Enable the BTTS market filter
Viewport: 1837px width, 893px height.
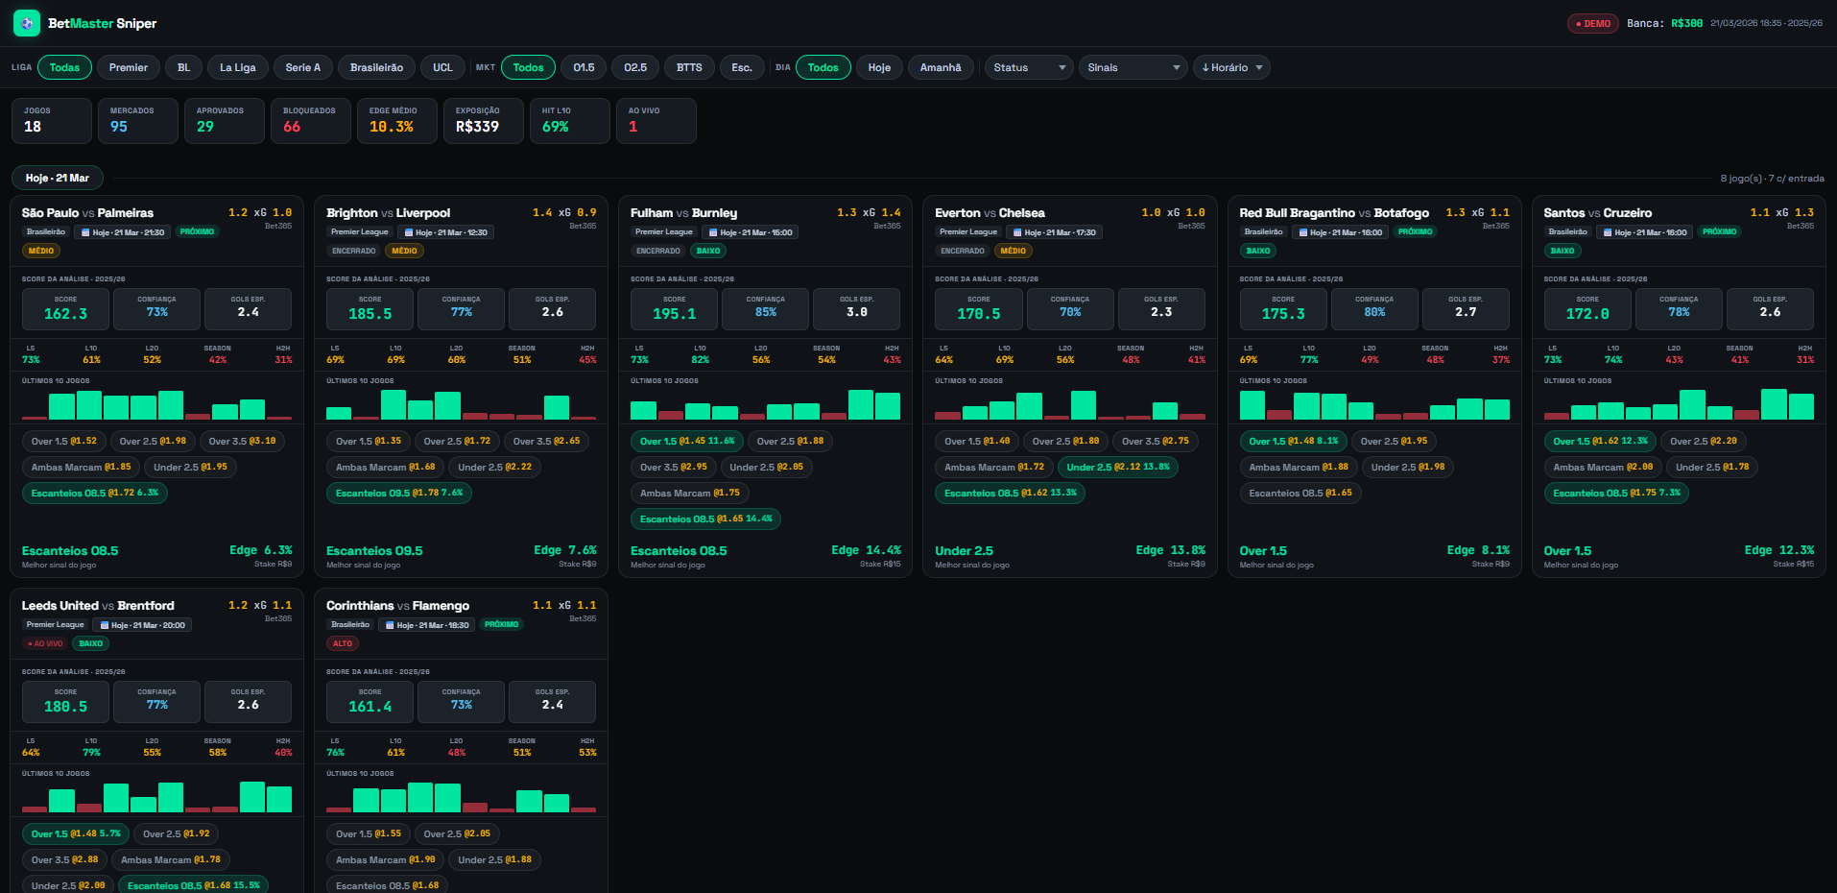tap(688, 67)
